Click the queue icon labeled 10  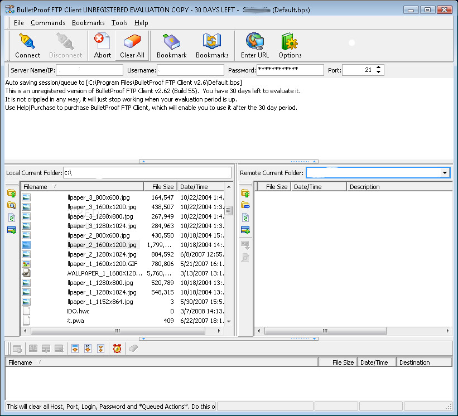point(88,349)
